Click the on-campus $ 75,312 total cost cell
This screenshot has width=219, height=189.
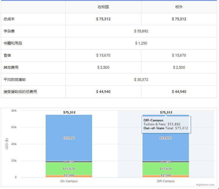[x=103, y=19]
